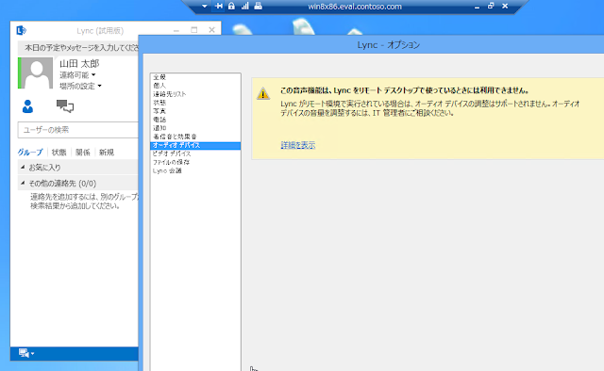604x371 pixels.
Task: Collapse the お気に入り group
Action: coord(23,168)
